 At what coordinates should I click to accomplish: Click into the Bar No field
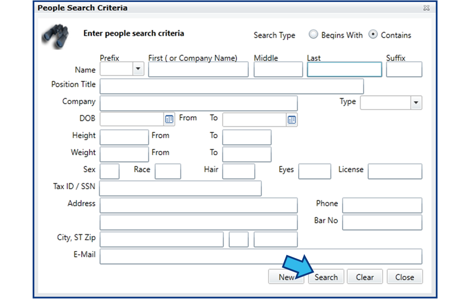(382, 222)
